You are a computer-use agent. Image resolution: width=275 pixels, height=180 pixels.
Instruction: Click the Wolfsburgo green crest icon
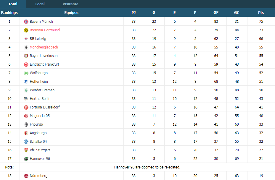click(26, 73)
